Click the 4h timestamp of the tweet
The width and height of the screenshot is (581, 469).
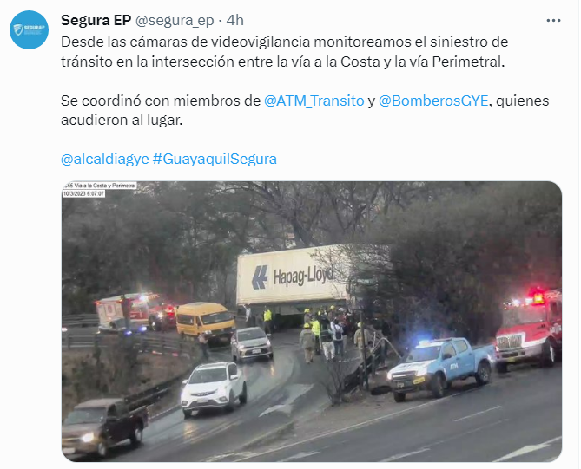pyautogui.click(x=235, y=20)
